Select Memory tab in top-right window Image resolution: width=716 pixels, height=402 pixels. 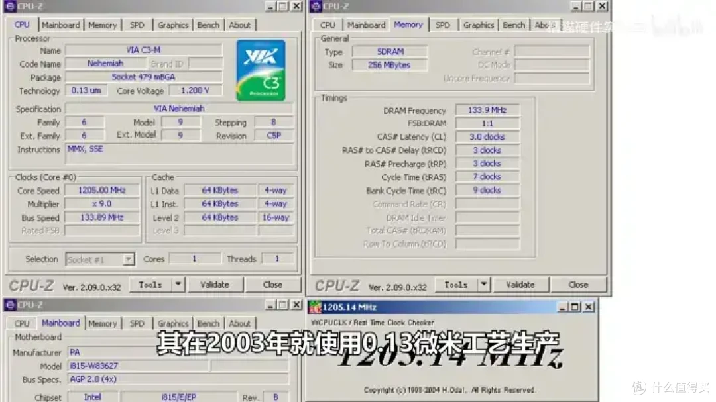click(408, 25)
